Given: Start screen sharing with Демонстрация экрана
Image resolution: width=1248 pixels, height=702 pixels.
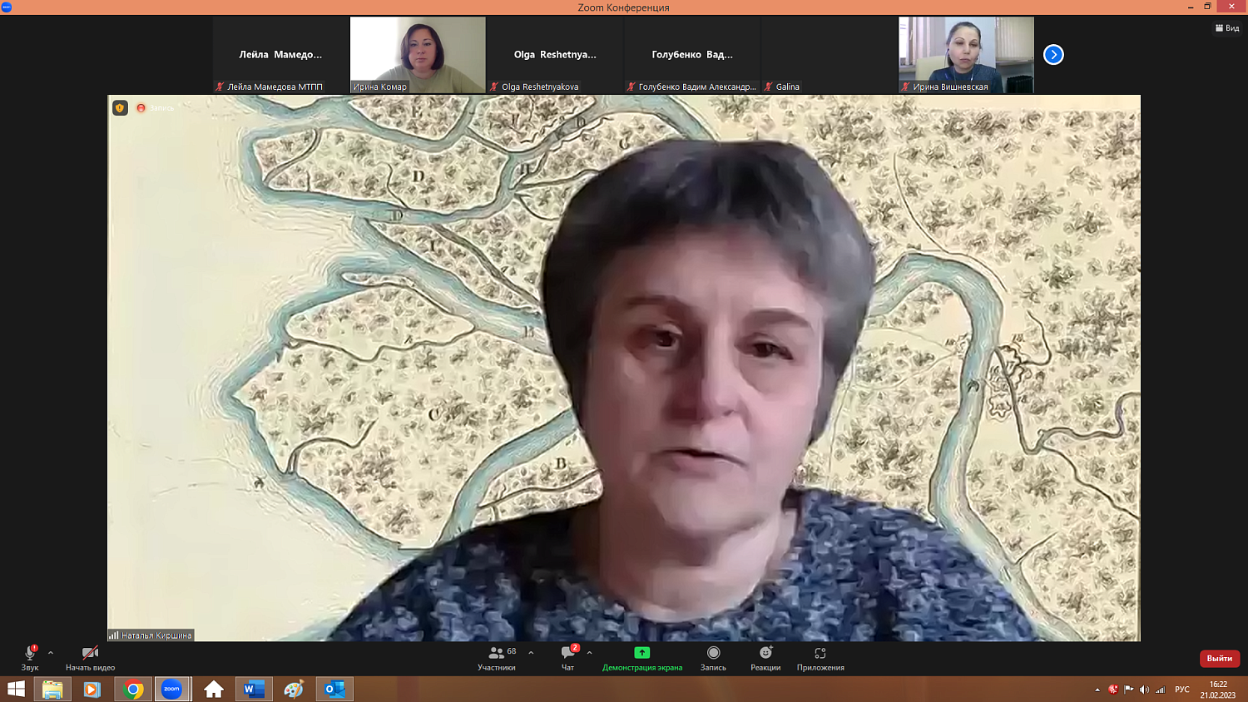Looking at the screenshot, I should 641,657.
